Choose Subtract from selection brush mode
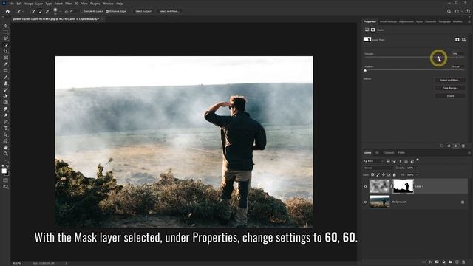The image size is (473, 266). 47,11
